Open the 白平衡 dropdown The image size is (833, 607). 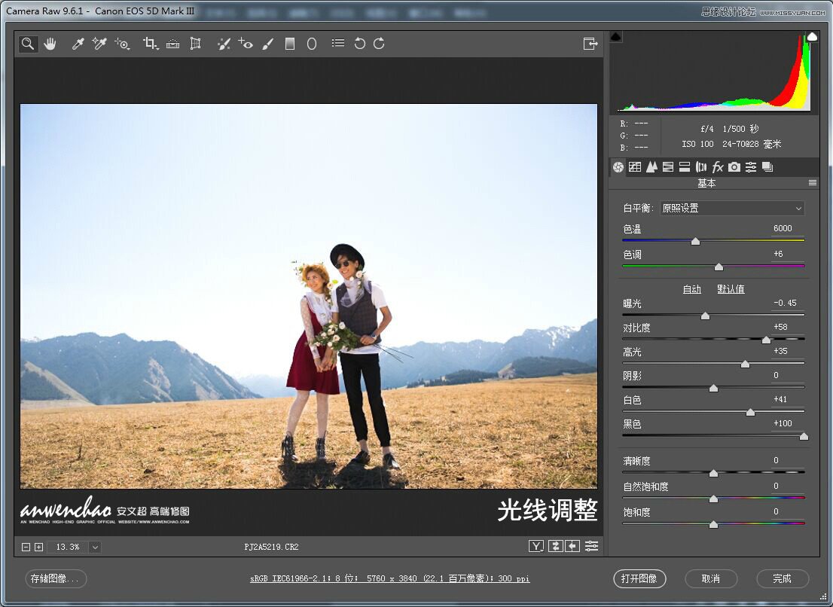click(x=732, y=208)
